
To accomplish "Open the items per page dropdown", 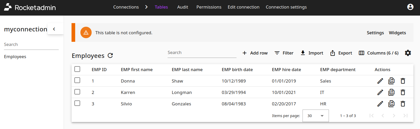I will [315, 116].
